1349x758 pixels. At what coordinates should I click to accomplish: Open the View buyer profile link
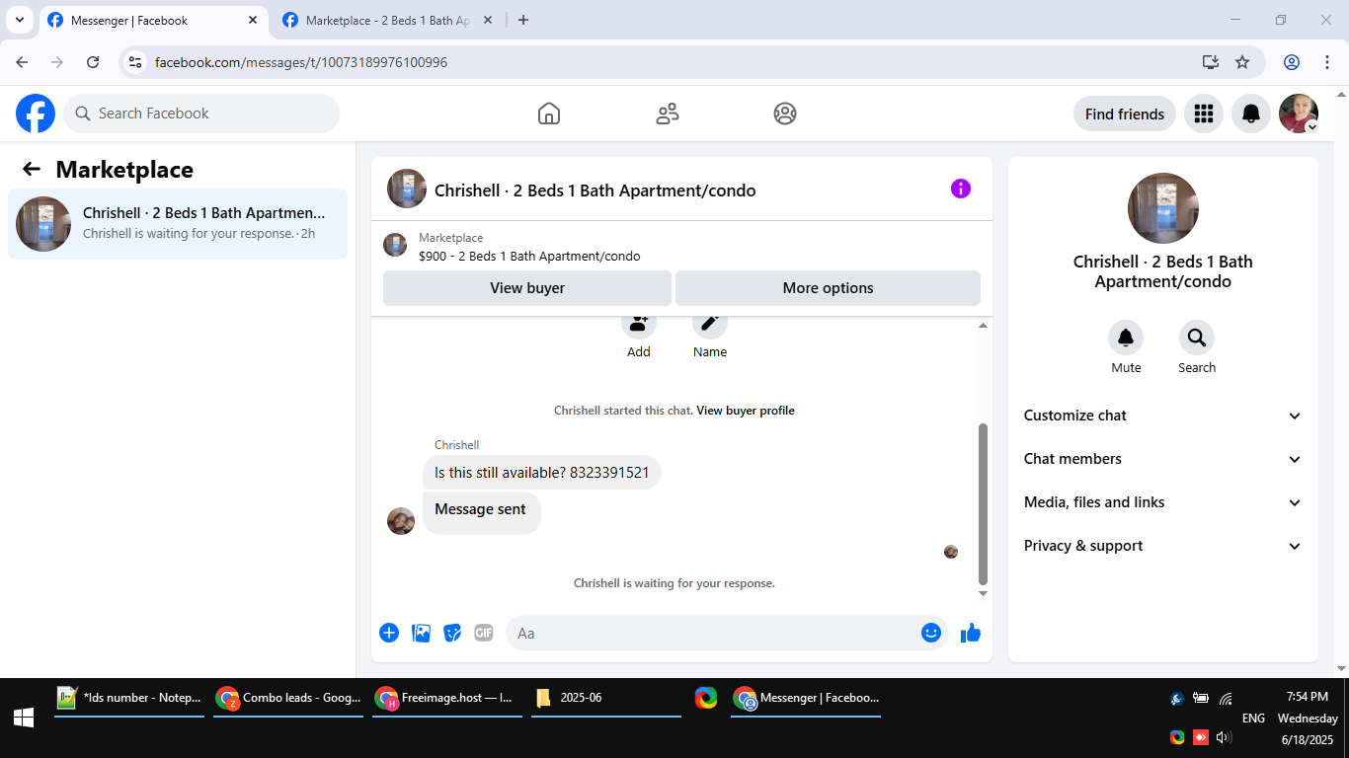(746, 411)
